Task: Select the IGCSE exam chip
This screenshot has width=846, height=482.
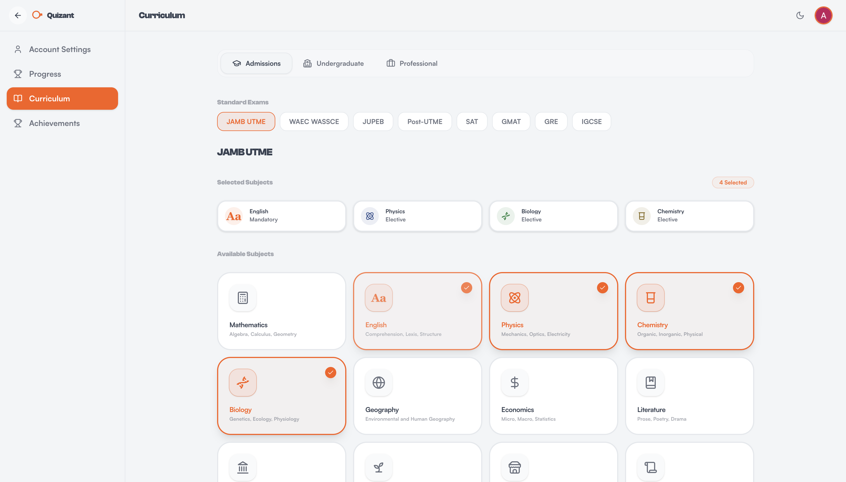Action: (x=592, y=121)
